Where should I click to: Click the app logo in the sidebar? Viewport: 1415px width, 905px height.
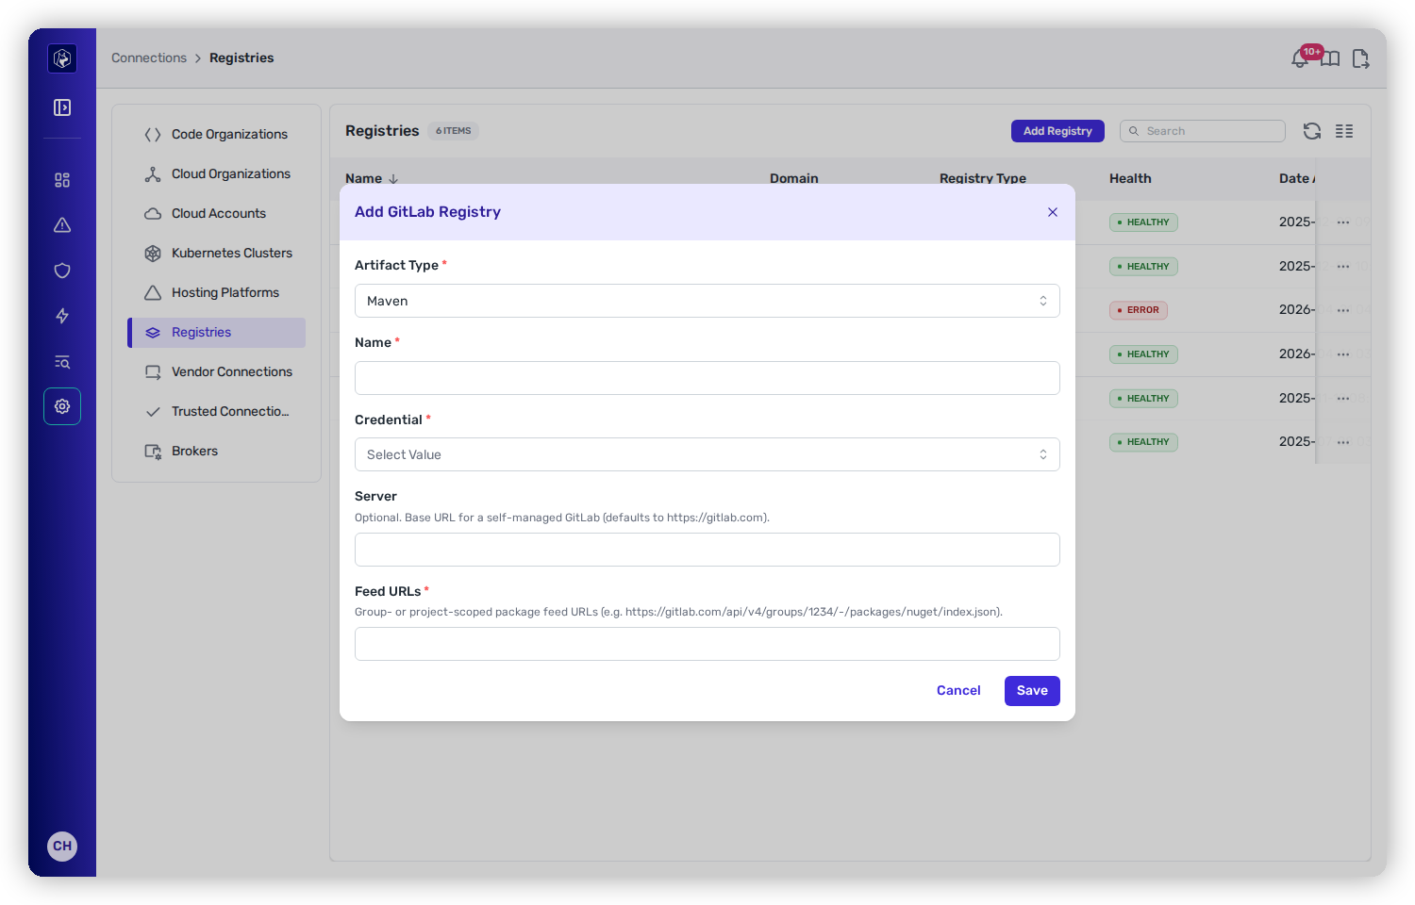pyautogui.click(x=62, y=58)
